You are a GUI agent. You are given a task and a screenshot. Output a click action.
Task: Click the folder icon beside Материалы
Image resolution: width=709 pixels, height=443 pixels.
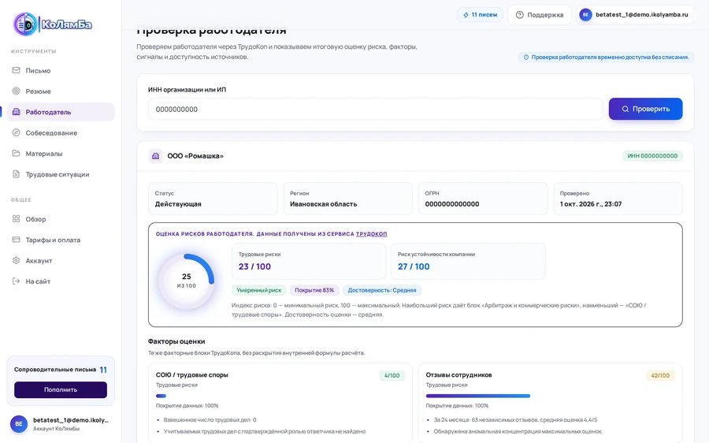coord(17,154)
